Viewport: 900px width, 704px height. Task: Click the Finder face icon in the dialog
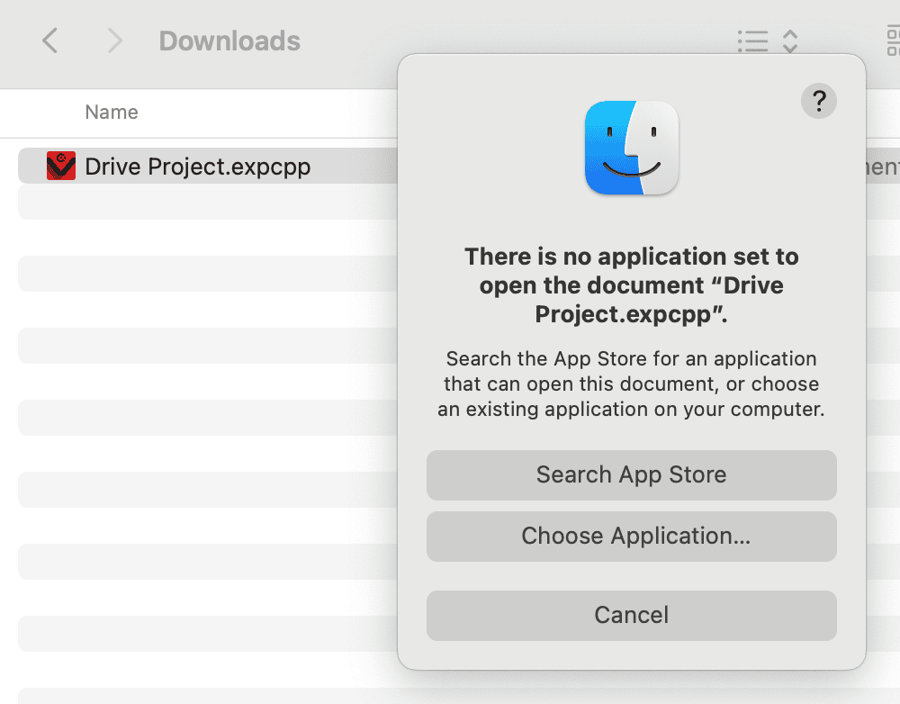pos(631,147)
